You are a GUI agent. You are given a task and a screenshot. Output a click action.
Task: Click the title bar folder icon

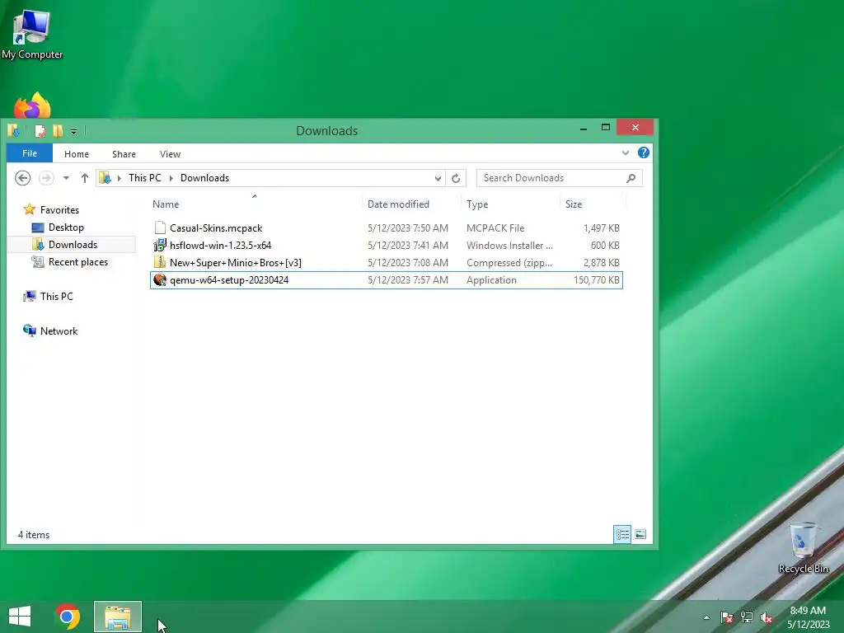(14, 131)
